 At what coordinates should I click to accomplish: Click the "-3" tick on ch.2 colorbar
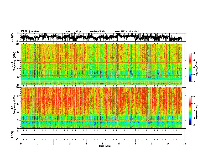pyautogui.click(x=194, y=97)
